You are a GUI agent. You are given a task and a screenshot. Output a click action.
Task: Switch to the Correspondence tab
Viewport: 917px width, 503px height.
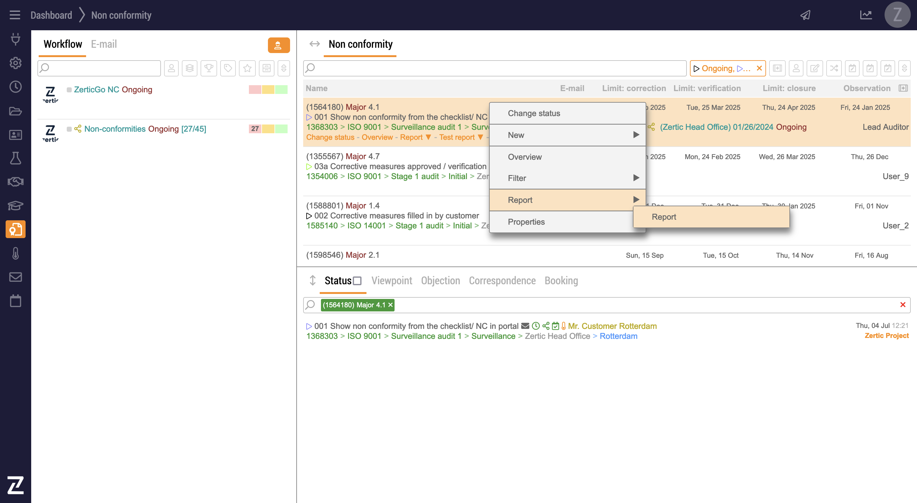click(502, 281)
